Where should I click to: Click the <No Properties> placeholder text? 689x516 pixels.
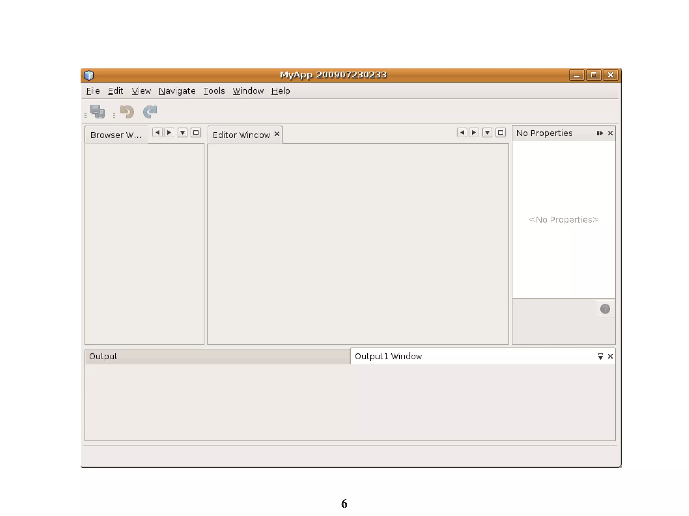tap(564, 220)
